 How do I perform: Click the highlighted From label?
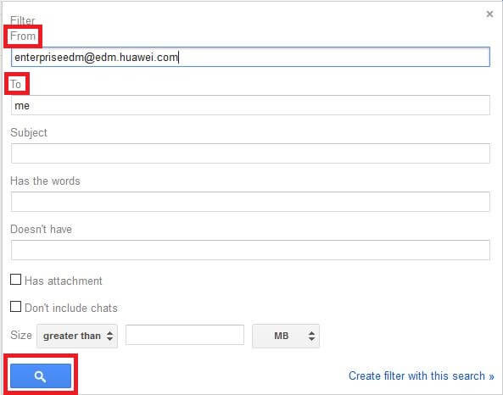pos(23,36)
